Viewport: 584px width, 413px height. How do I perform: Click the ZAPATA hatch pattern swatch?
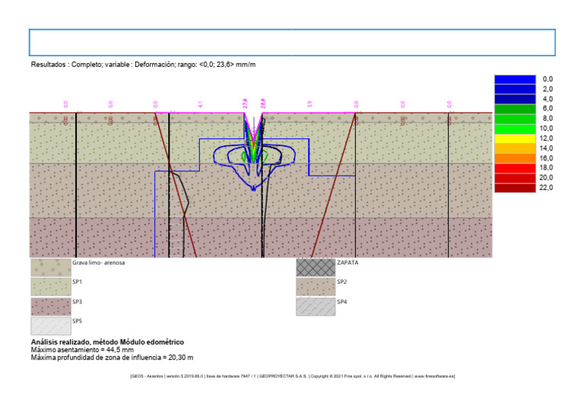pyautogui.click(x=316, y=268)
